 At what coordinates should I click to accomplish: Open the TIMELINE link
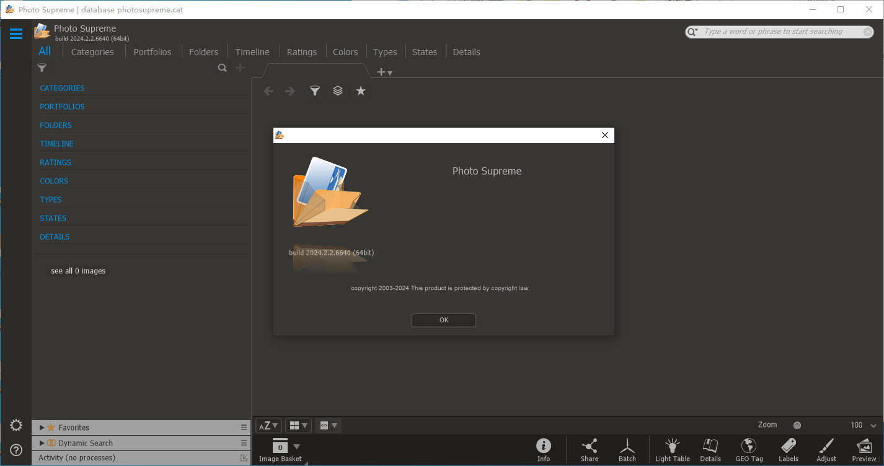point(56,144)
